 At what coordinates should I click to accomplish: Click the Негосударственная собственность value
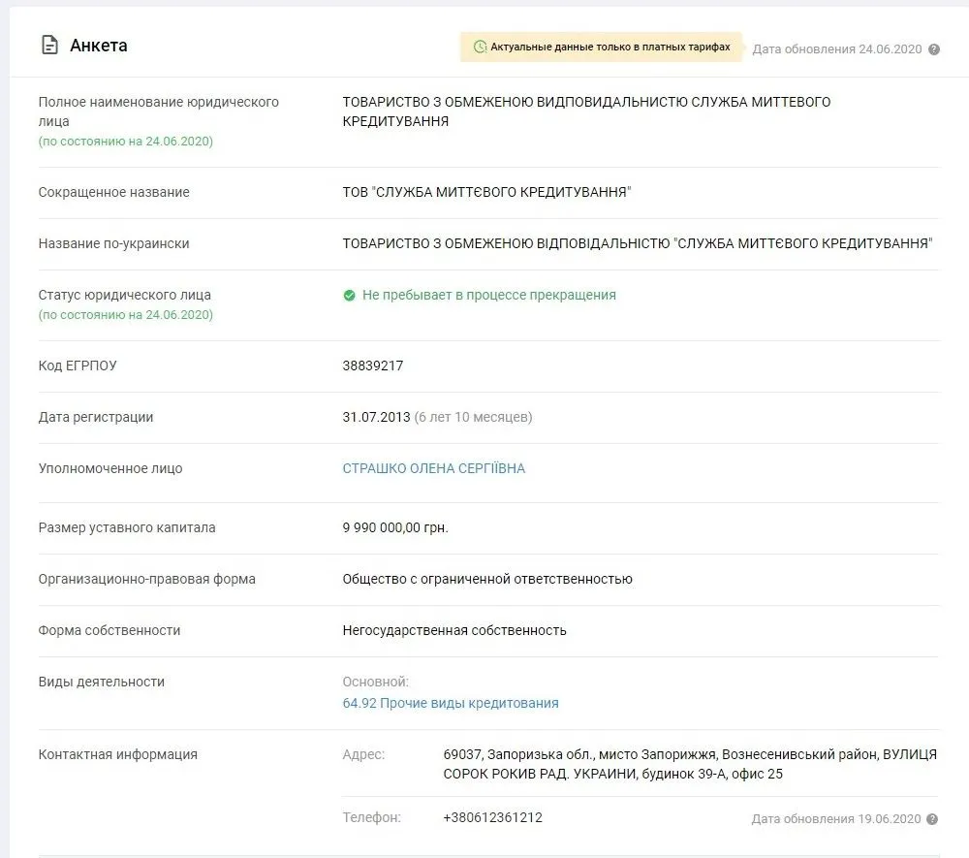[454, 630]
